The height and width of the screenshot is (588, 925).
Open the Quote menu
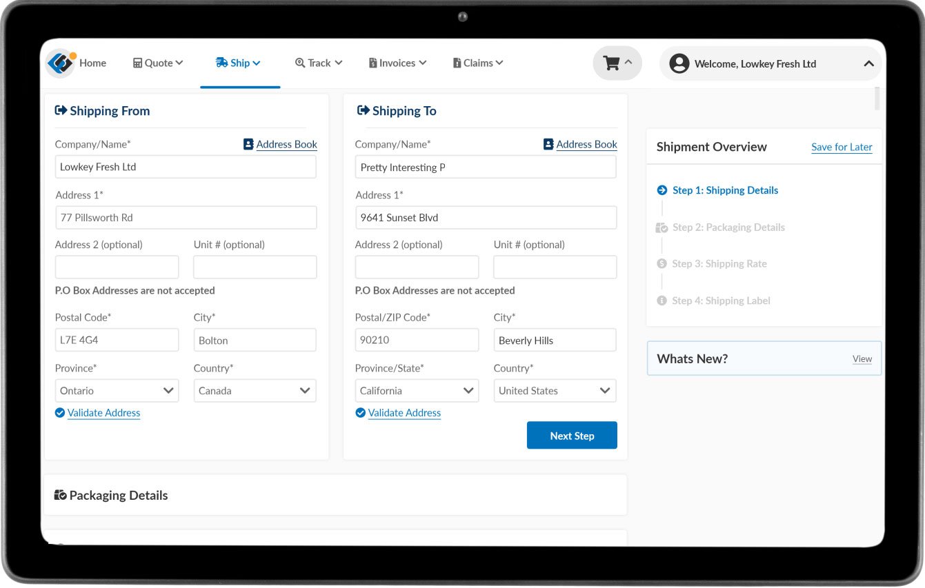click(x=158, y=63)
